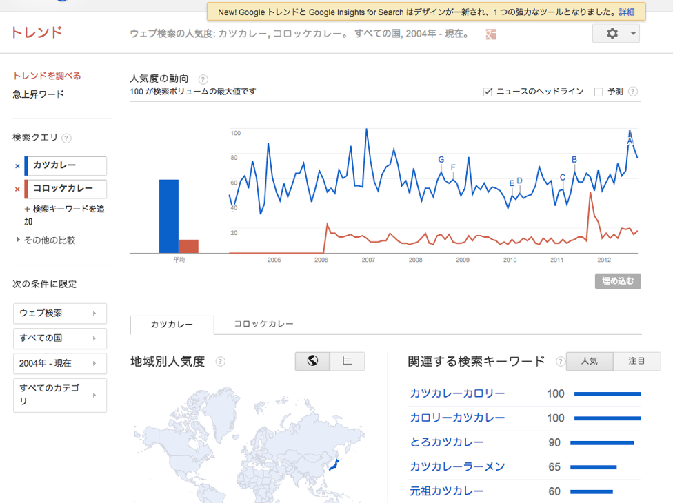Open help icon next to 関連する検索キーワード
This screenshot has height=503, width=673.
(x=560, y=362)
